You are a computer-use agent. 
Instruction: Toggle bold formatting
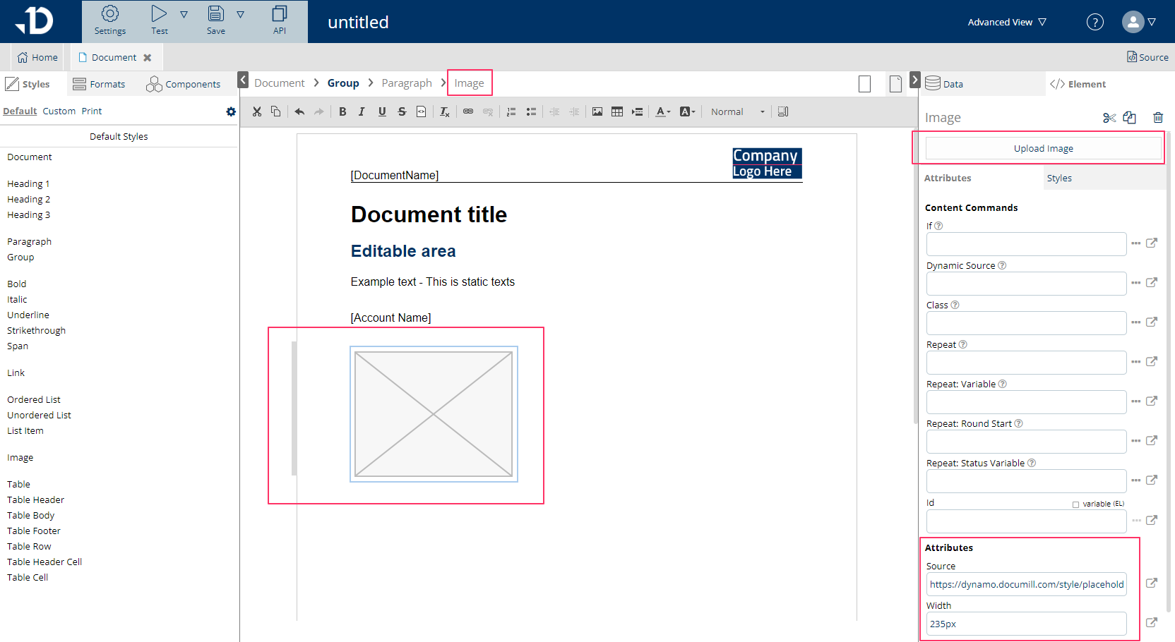pyautogui.click(x=342, y=111)
